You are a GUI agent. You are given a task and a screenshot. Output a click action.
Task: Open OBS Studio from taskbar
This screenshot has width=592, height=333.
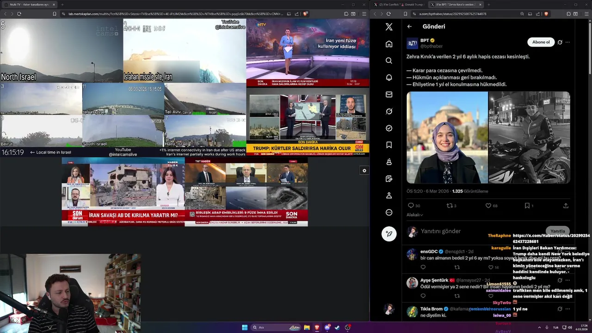coord(348,327)
